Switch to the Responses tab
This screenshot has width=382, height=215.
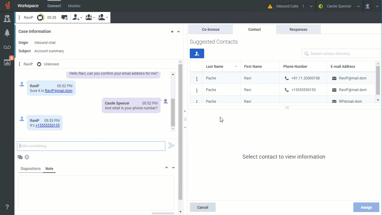click(x=298, y=30)
